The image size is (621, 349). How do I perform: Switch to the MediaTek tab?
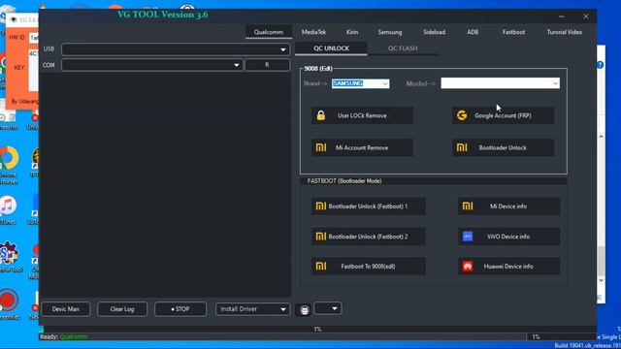coord(313,32)
